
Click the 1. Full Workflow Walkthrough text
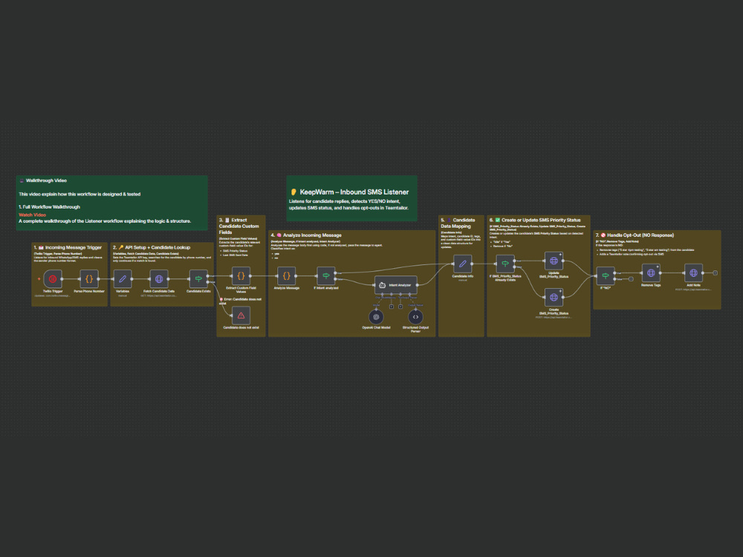tap(49, 207)
